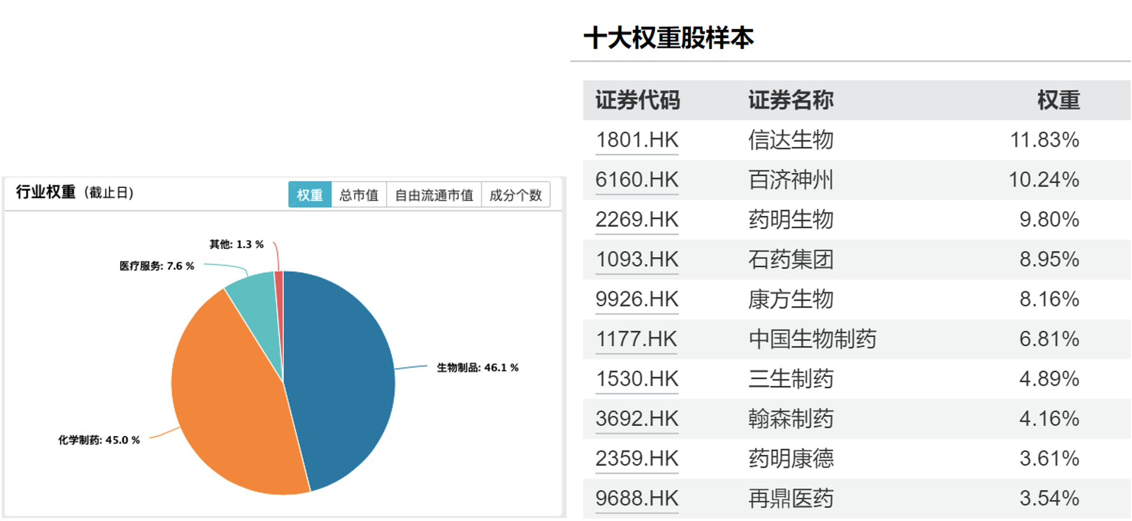Click the weight value 8.95%

[x=1050, y=260]
